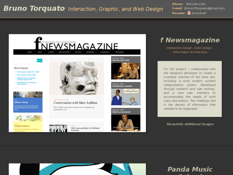
Task: Open the f Newsmagazine screenshot thumbnail
Action: [77, 83]
